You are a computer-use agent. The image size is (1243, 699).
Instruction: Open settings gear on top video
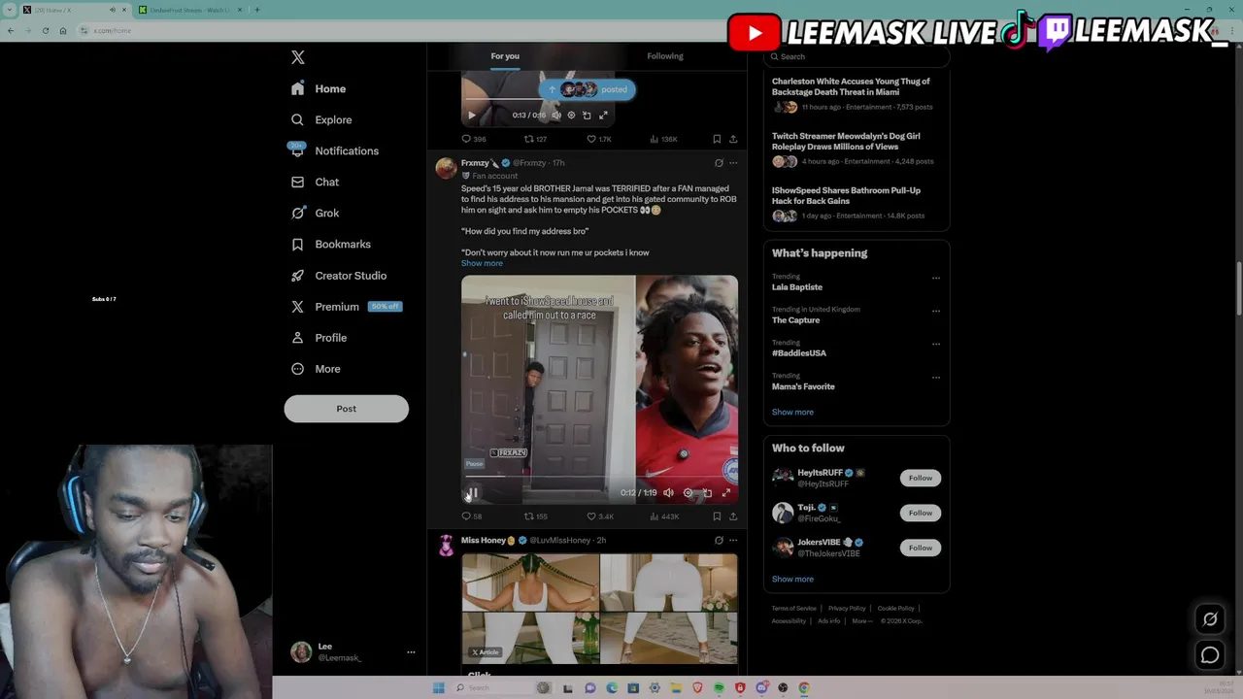(571, 115)
